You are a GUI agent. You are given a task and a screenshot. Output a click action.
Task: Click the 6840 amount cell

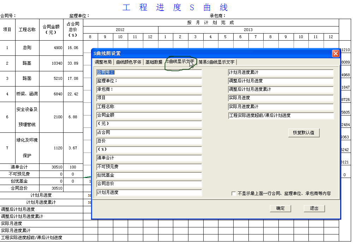click(x=52, y=94)
